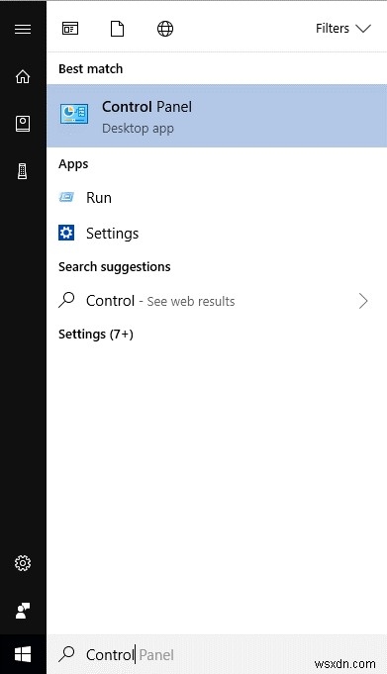Click the Apps heading

73,163
